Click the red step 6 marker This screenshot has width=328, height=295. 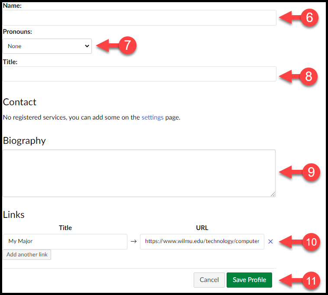click(x=309, y=18)
